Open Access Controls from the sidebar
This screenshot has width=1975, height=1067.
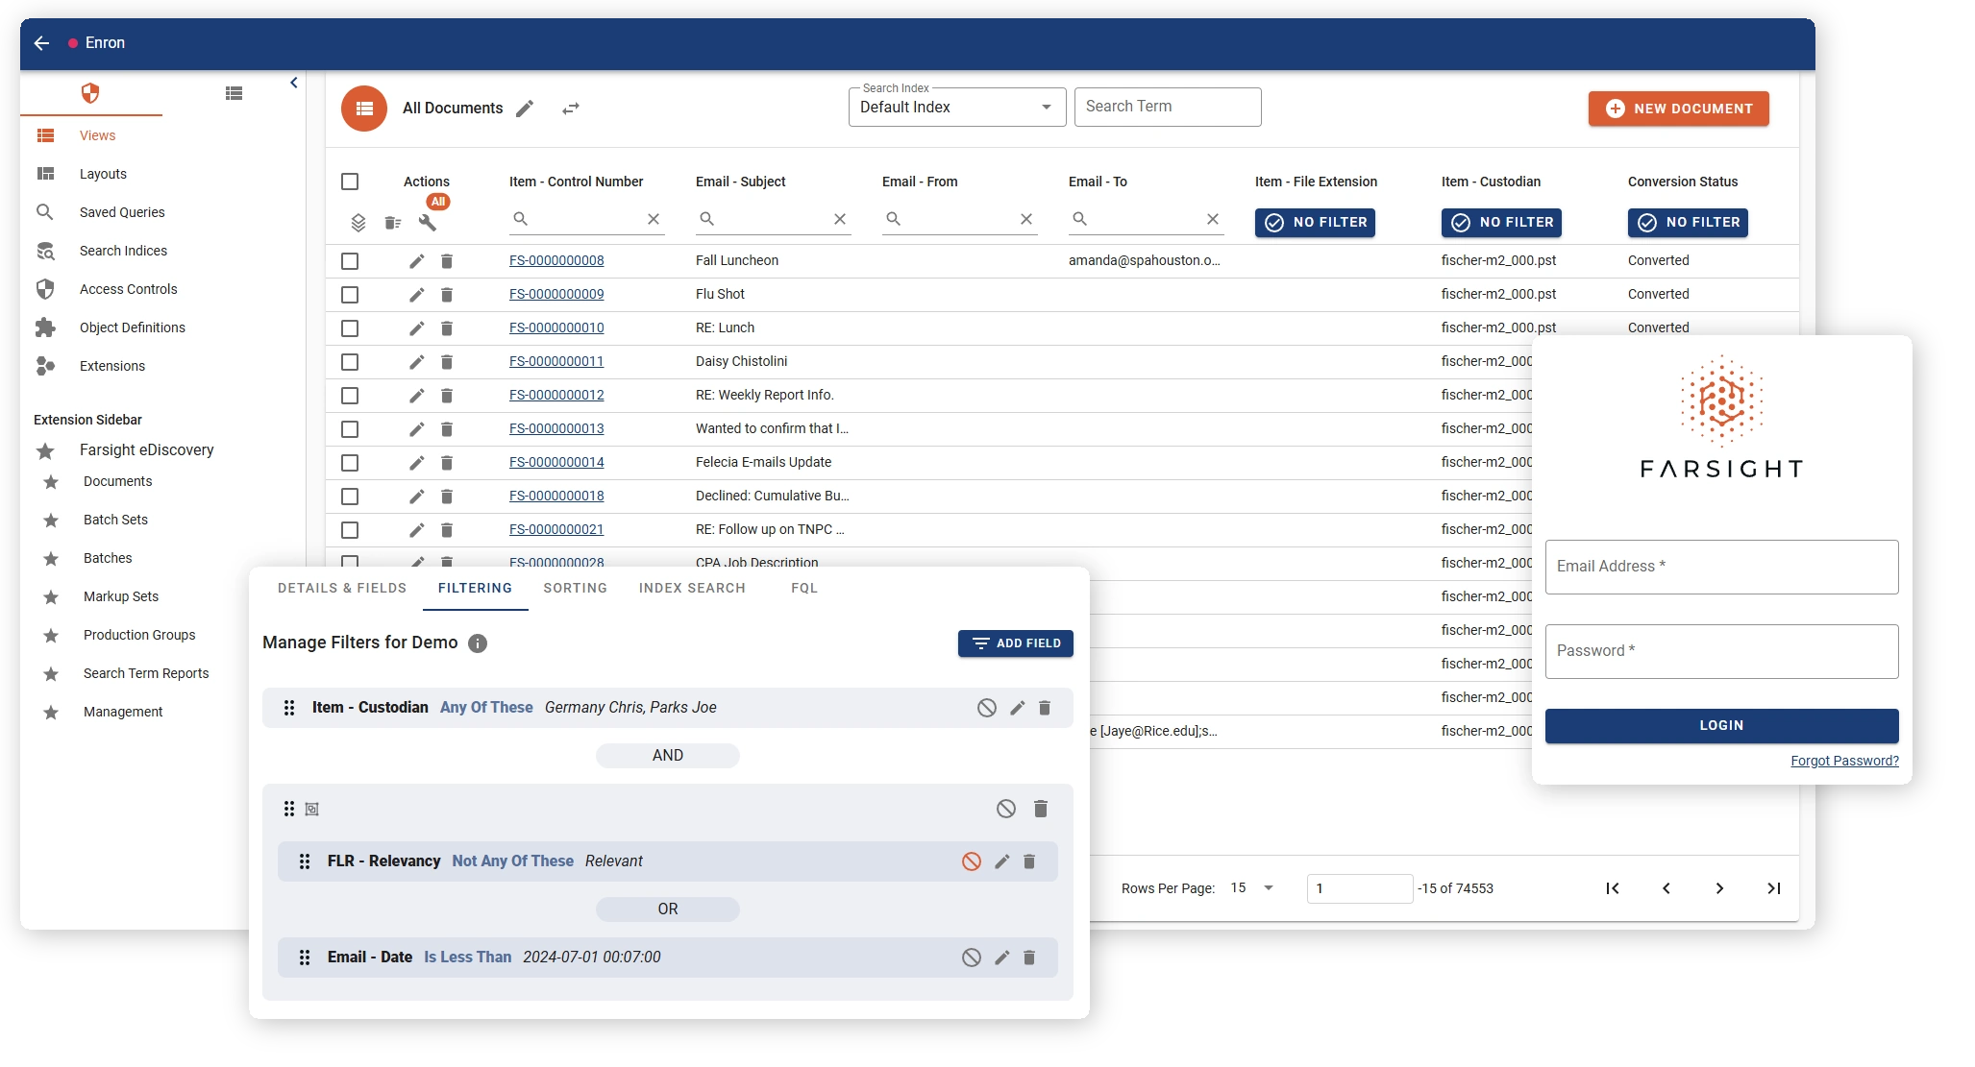(128, 289)
